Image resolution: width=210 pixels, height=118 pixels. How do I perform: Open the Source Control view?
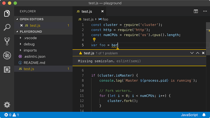point(7,41)
